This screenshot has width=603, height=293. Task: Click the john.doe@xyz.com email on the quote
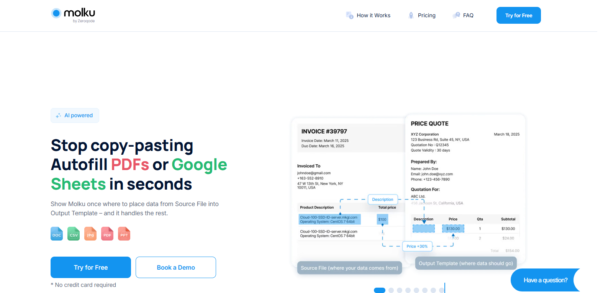point(437,174)
